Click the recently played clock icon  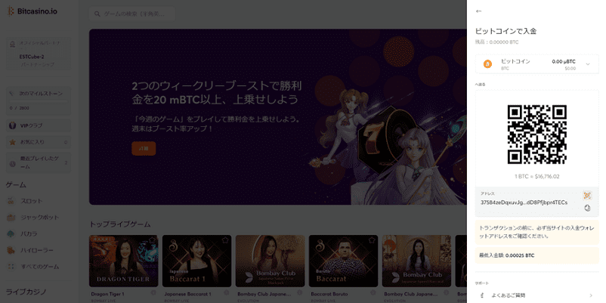[x=12, y=163]
